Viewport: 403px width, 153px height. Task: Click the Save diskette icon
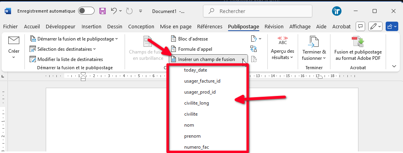103,11
